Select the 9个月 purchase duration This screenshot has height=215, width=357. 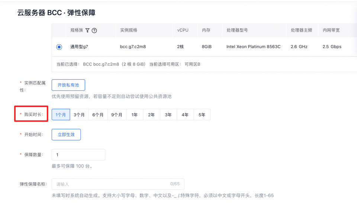116,114
